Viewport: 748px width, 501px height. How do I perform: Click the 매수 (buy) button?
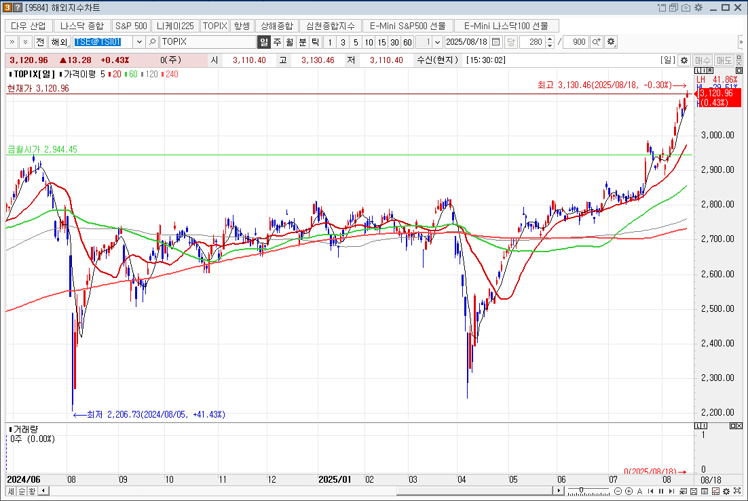[703, 60]
